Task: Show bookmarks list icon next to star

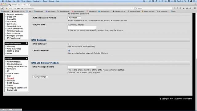Action: pyautogui.click(x=177, y=8)
